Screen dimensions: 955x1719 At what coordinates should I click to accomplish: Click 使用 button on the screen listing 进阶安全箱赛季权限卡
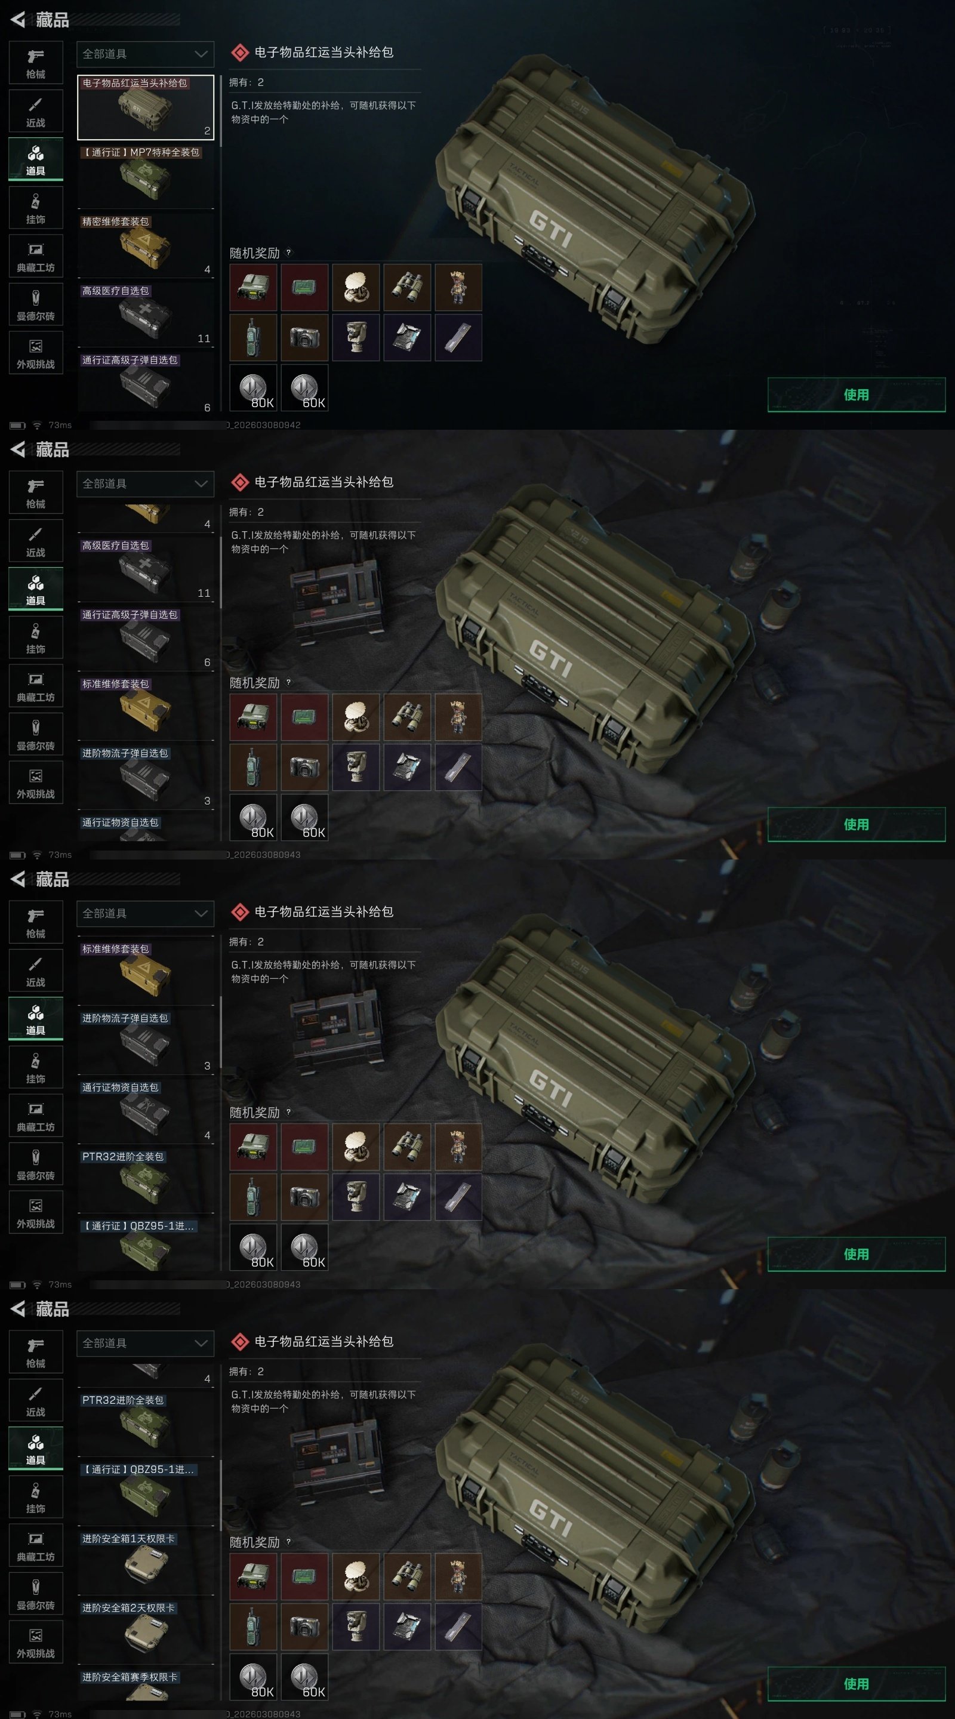click(x=857, y=1684)
